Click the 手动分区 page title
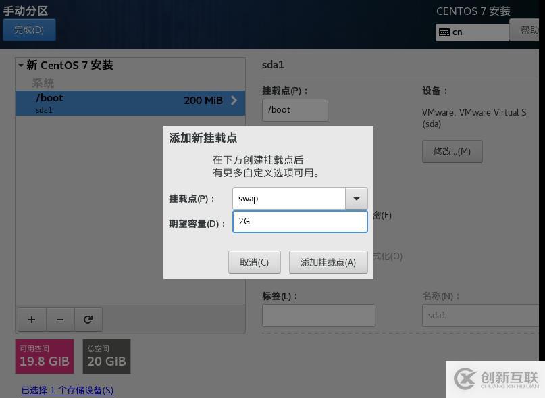545x398 pixels. [x=26, y=11]
